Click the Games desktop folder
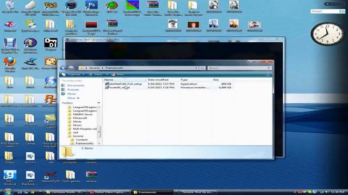Screen dimensions: 348x195 click(30, 139)
